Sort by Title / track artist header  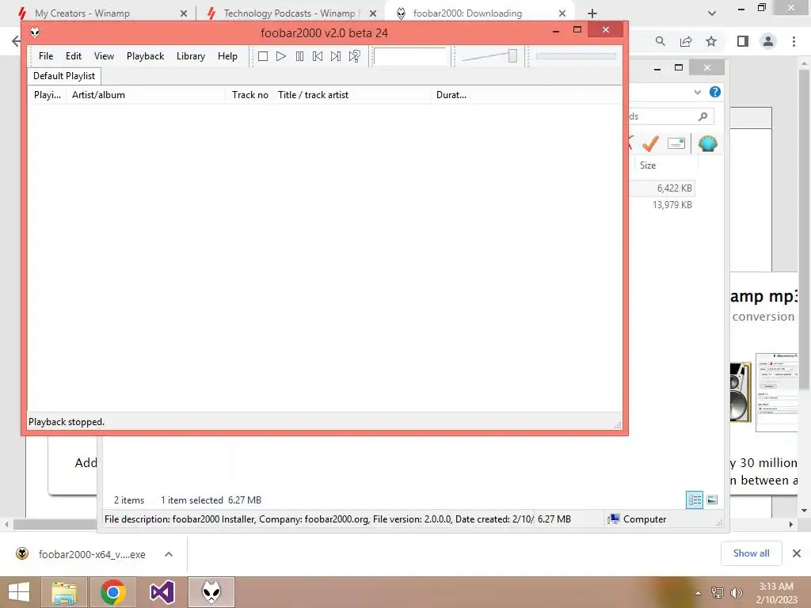352,95
